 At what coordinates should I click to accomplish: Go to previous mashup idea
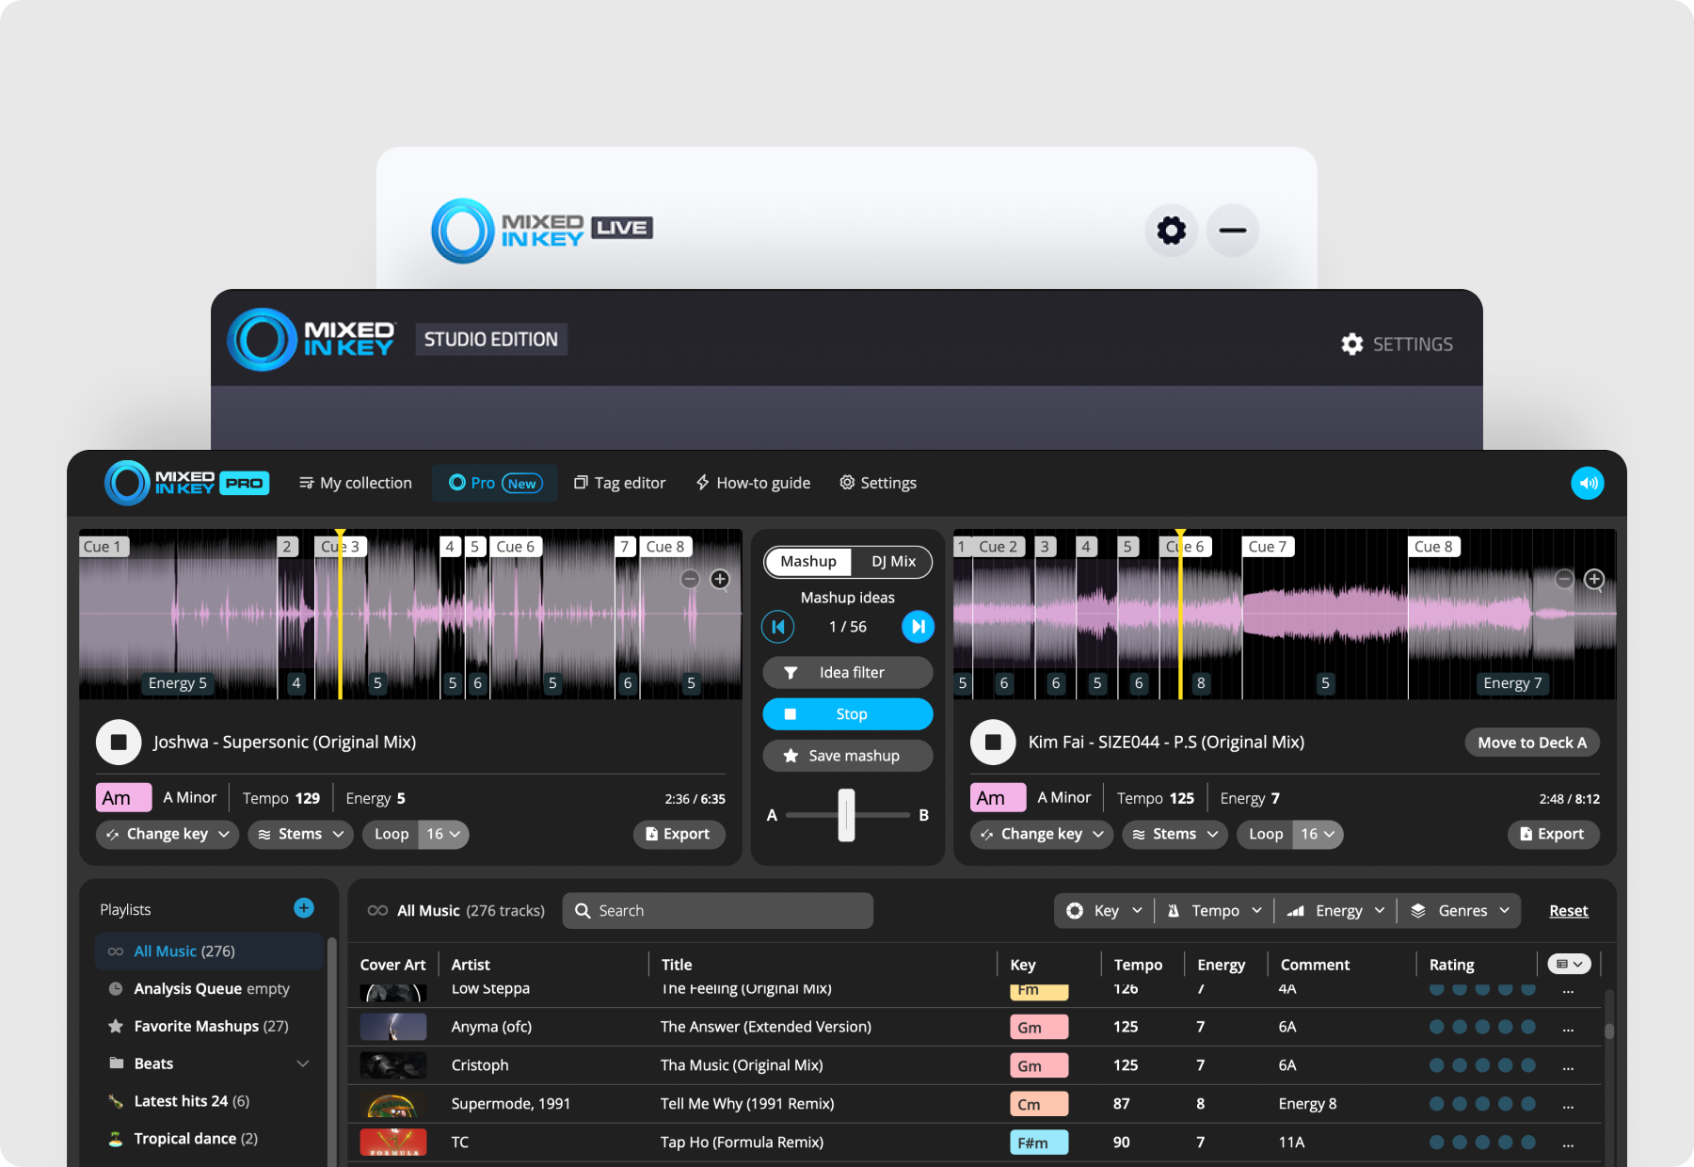point(778,627)
